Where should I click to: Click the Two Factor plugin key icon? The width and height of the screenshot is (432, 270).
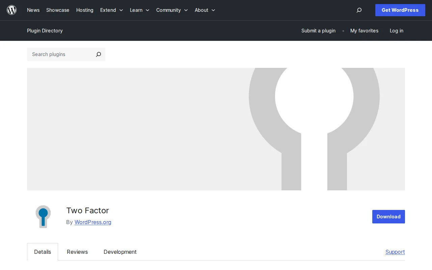point(43,216)
